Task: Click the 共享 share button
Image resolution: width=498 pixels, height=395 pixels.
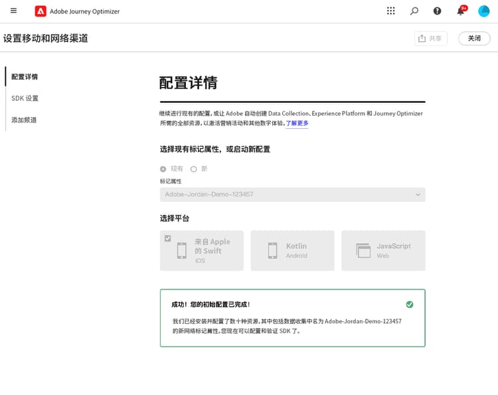Action: click(431, 39)
